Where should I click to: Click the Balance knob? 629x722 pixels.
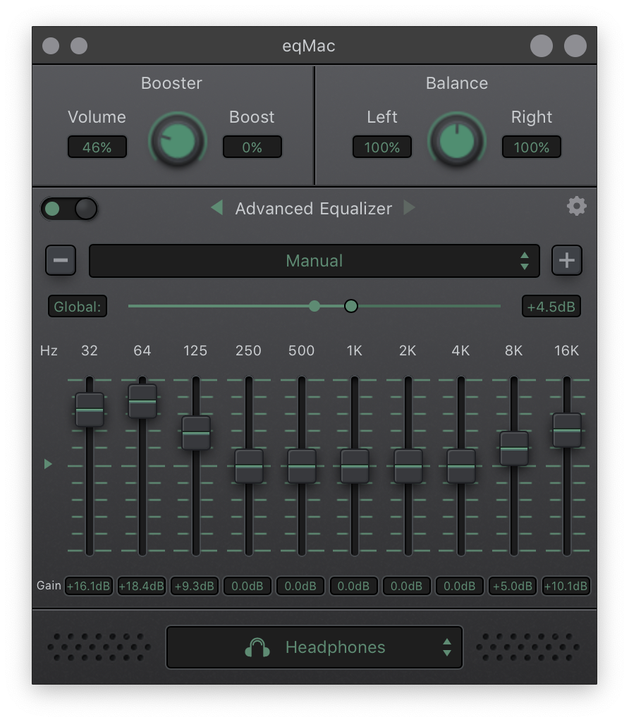(x=457, y=140)
